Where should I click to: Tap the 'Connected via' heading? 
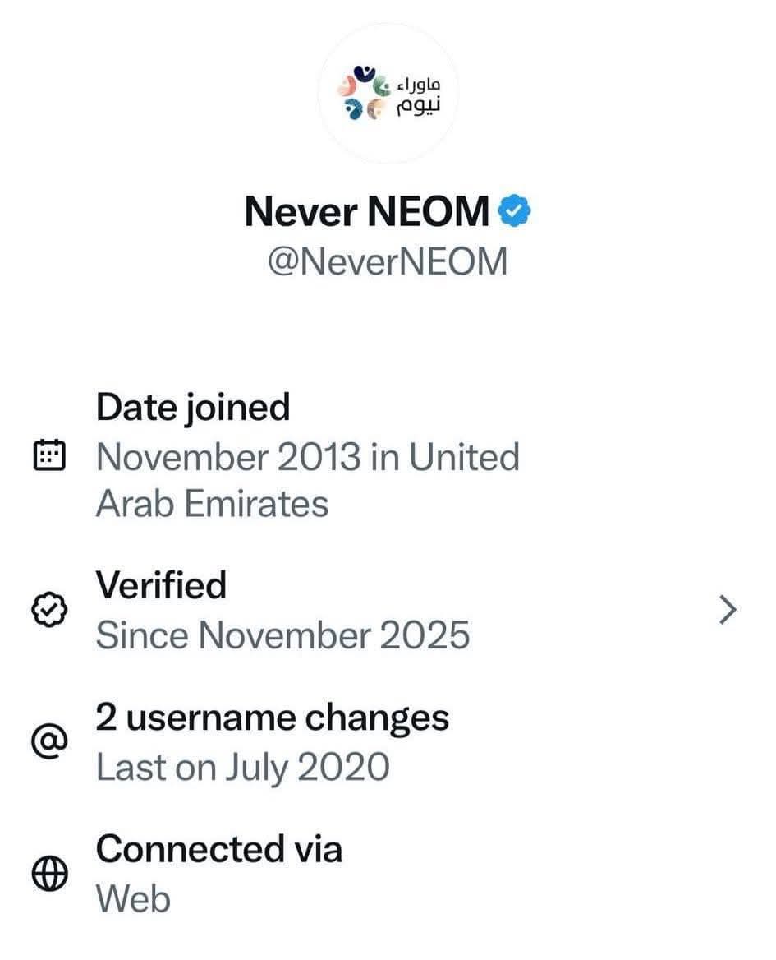pos(218,848)
